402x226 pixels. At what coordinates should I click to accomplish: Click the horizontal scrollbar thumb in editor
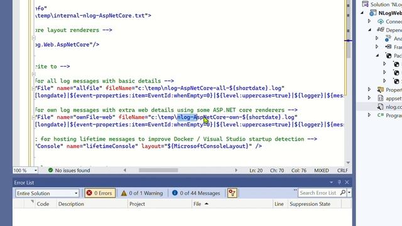click(158, 170)
